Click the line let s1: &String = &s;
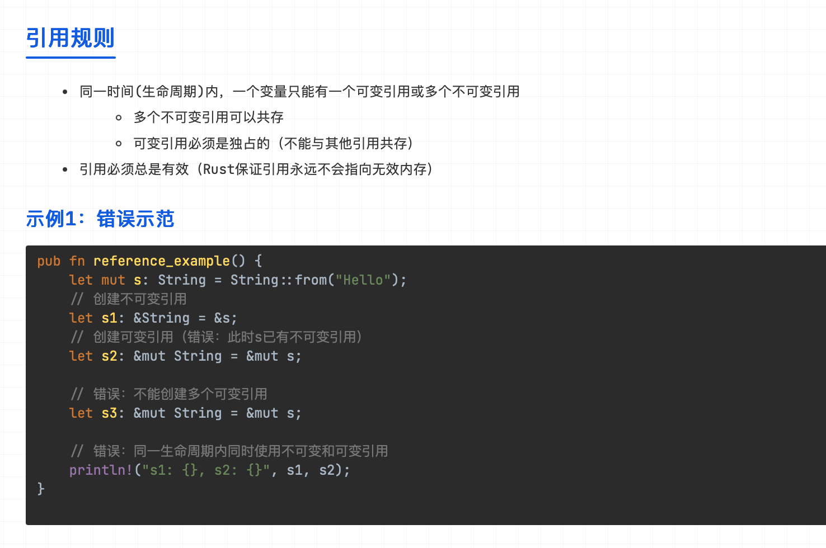 tap(153, 318)
